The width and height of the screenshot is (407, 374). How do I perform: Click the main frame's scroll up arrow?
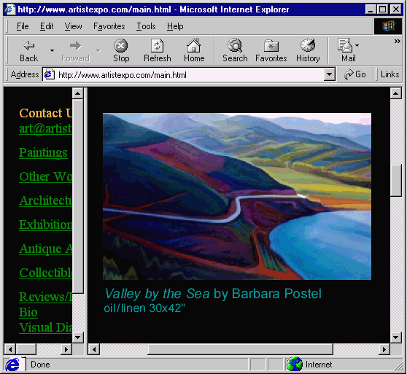(x=396, y=93)
